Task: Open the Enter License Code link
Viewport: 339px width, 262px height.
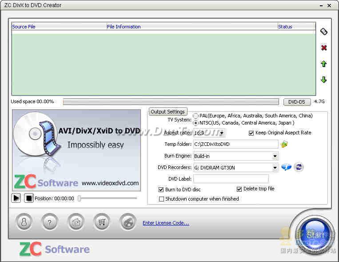Action: click(x=166, y=223)
